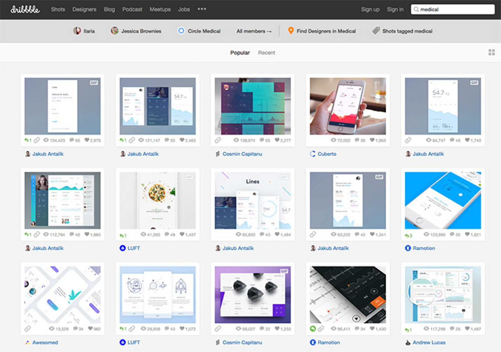Click the tag icon beside Shots tagged medical

(376, 31)
